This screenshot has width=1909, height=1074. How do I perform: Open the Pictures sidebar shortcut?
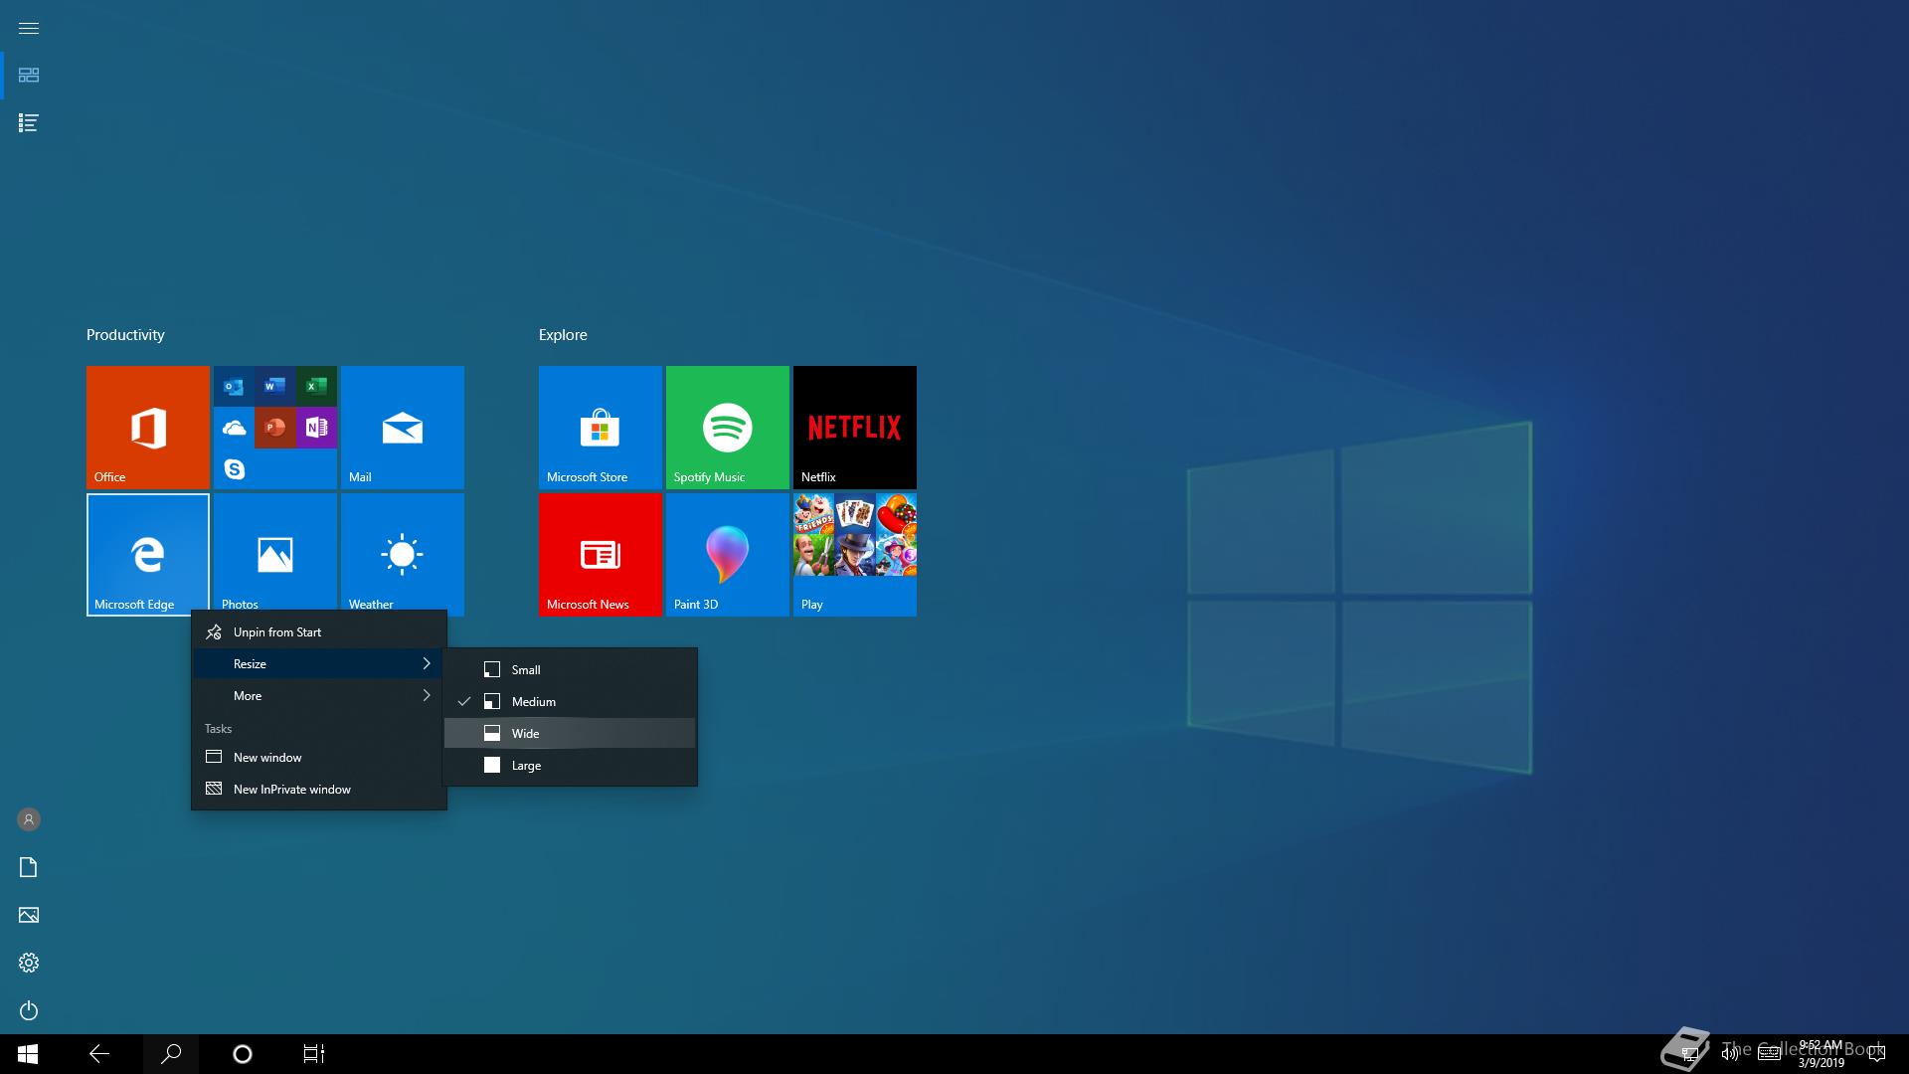click(x=29, y=915)
